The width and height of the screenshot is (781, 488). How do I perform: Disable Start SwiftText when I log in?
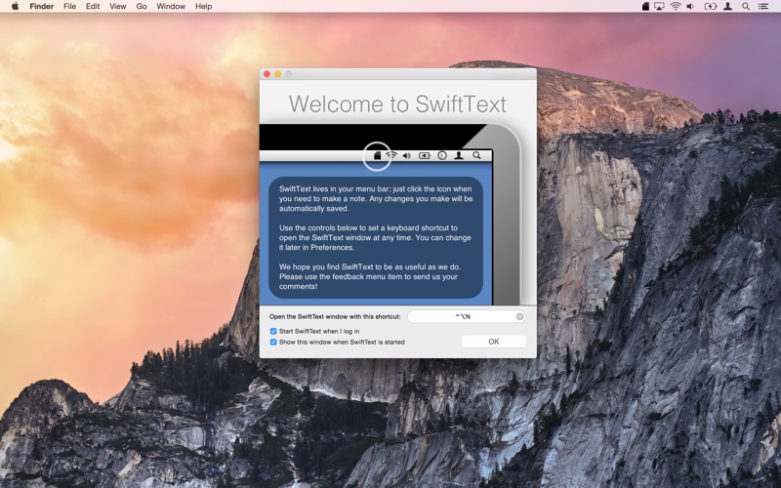pyautogui.click(x=273, y=331)
